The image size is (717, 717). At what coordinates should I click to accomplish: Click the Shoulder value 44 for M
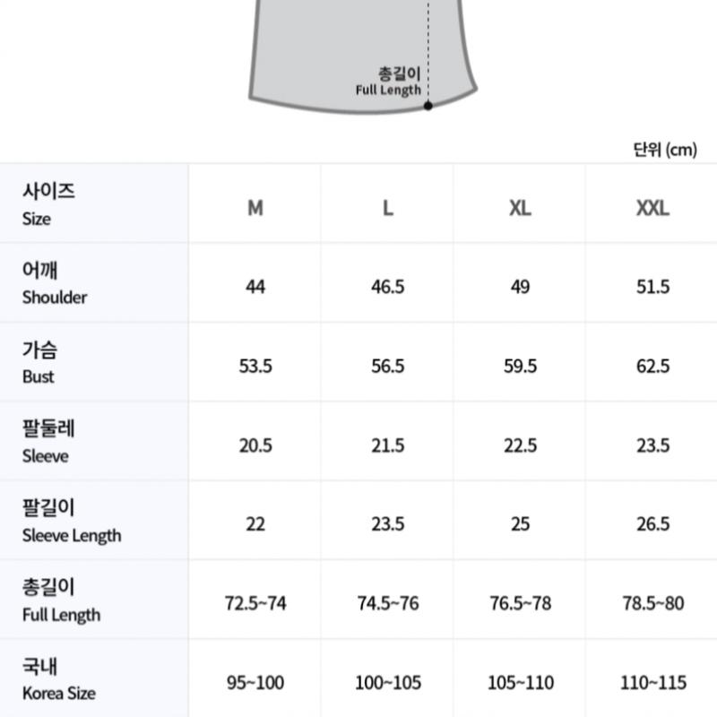(x=255, y=287)
